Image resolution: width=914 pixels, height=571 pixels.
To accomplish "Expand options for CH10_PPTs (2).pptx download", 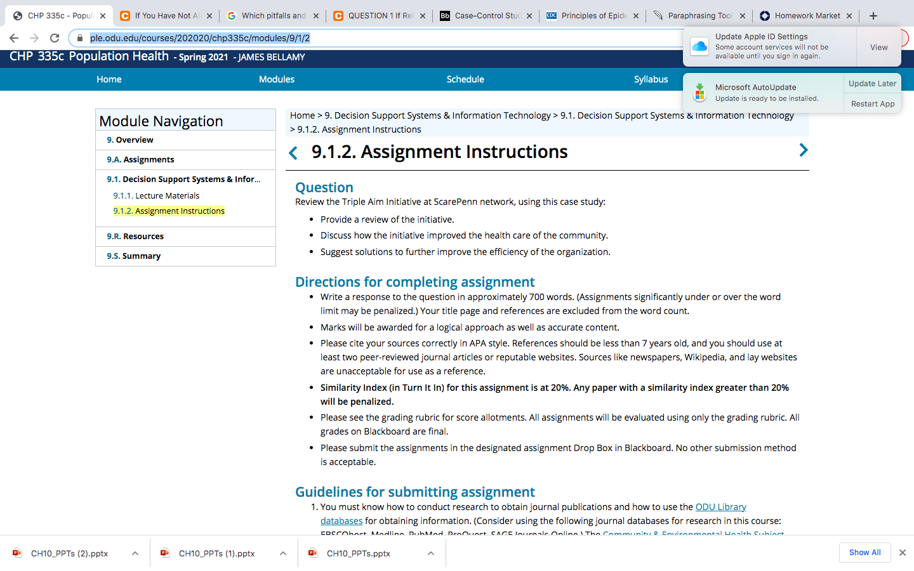I will pyautogui.click(x=135, y=553).
